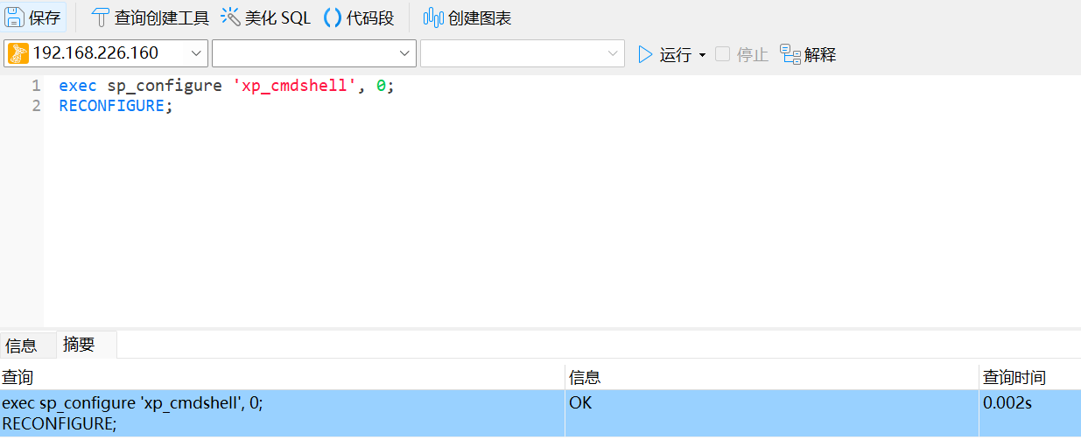1081x447 pixels.
Task: Click the orange connection server icon
Action: coord(18,53)
